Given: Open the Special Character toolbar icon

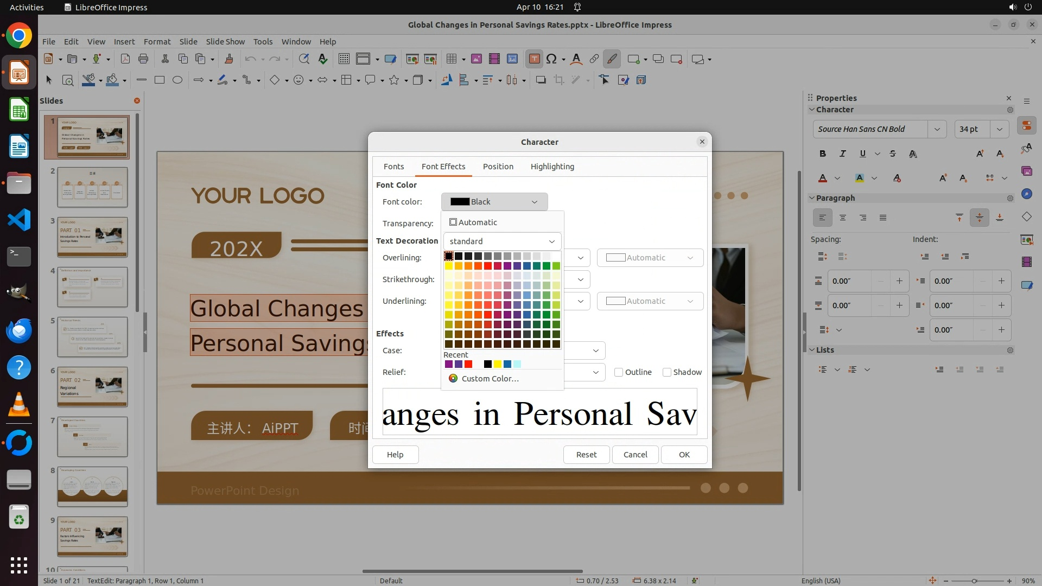Looking at the screenshot, I should [x=551, y=59].
